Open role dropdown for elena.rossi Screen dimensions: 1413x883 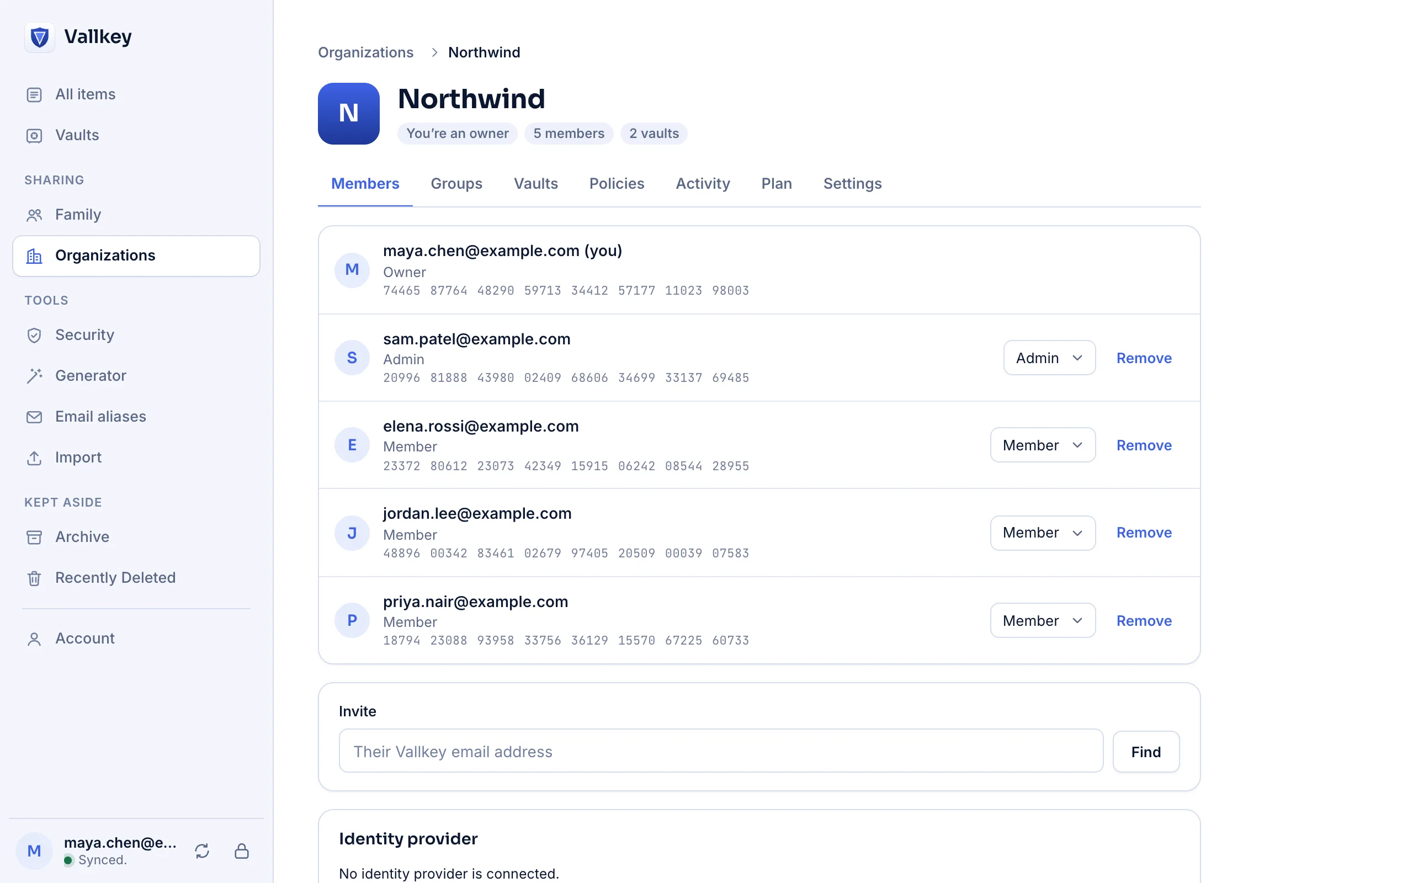pyautogui.click(x=1043, y=445)
